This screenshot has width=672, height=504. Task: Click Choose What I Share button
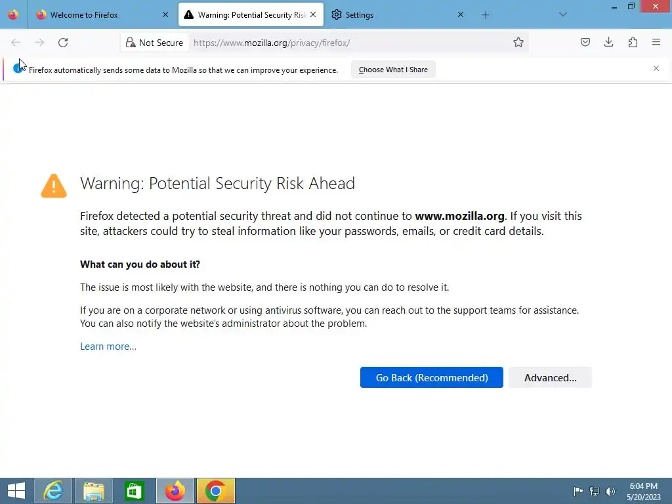[x=393, y=70]
